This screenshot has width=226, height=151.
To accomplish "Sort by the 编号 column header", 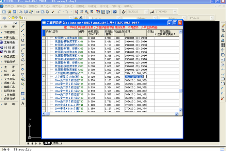I will [83, 33].
